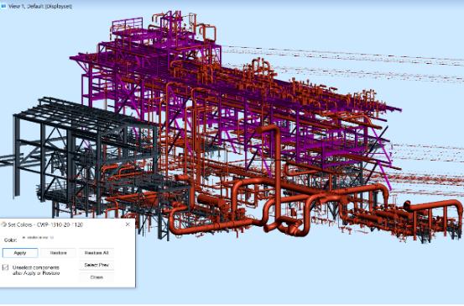Click the Apply button in Set Colors
The height and width of the screenshot is (306, 464).
point(20,253)
